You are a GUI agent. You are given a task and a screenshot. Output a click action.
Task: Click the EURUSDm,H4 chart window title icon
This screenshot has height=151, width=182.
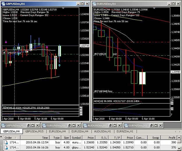[x=94, y=4]
